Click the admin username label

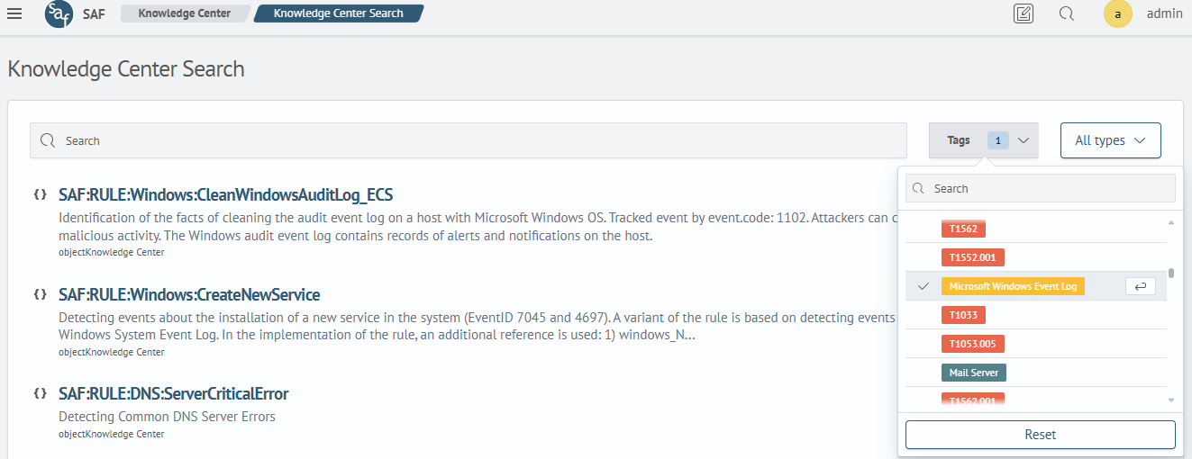point(1164,13)
